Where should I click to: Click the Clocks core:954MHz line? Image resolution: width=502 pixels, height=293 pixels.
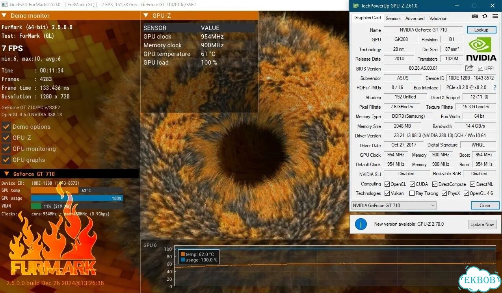coord(56,214)
